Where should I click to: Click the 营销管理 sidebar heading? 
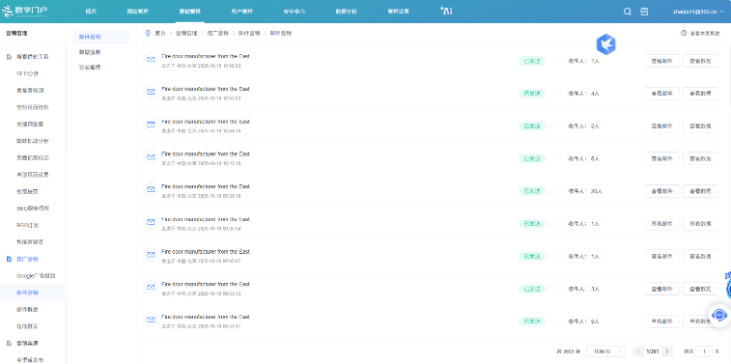coord(16,33)
